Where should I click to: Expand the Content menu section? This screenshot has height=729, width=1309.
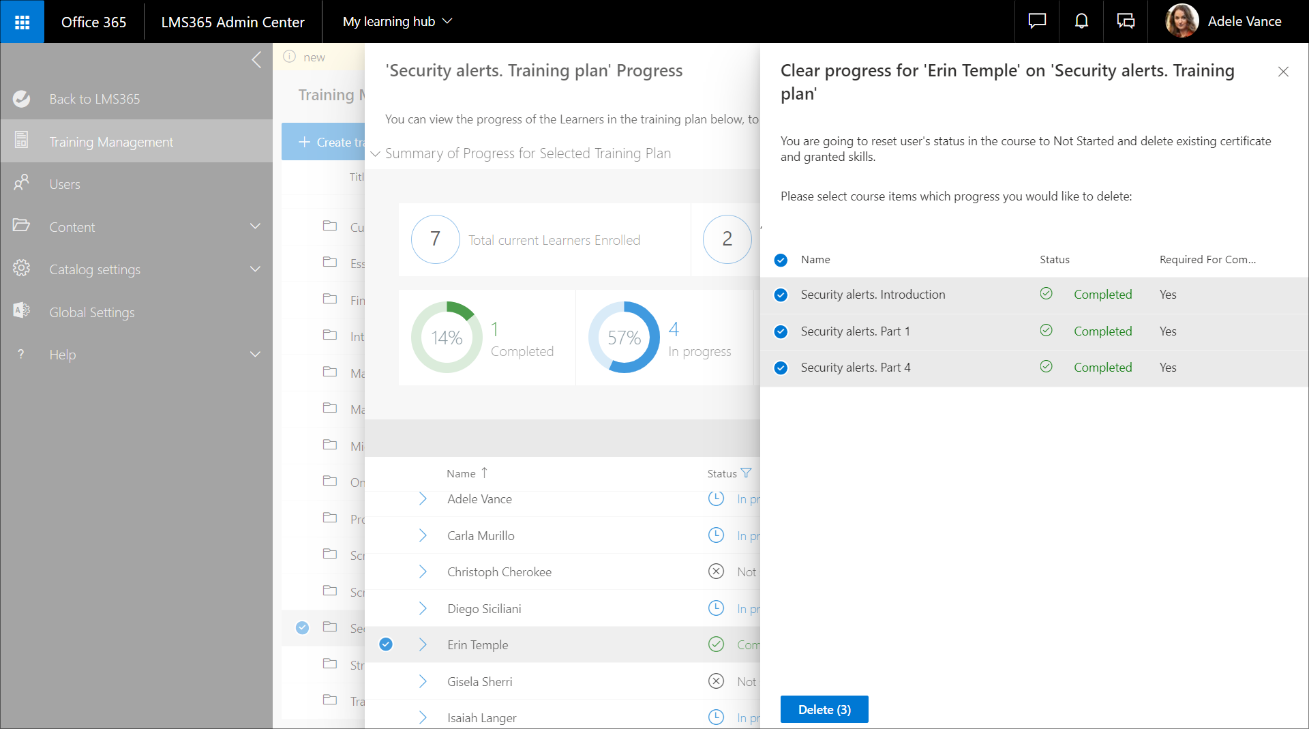click(255, 226)
